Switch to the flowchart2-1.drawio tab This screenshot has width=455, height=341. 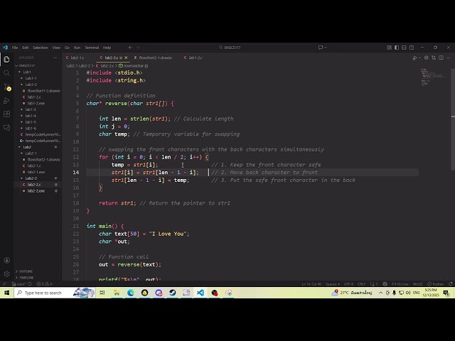pyautogui.click(x=155, y=58)
